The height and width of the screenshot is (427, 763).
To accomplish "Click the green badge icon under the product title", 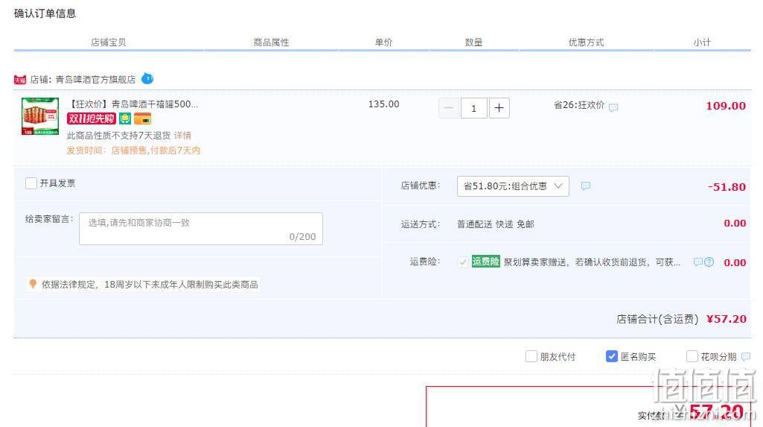I will (125, 118).
